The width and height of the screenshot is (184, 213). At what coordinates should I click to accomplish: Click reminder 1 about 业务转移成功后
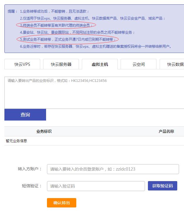[54, 11]
